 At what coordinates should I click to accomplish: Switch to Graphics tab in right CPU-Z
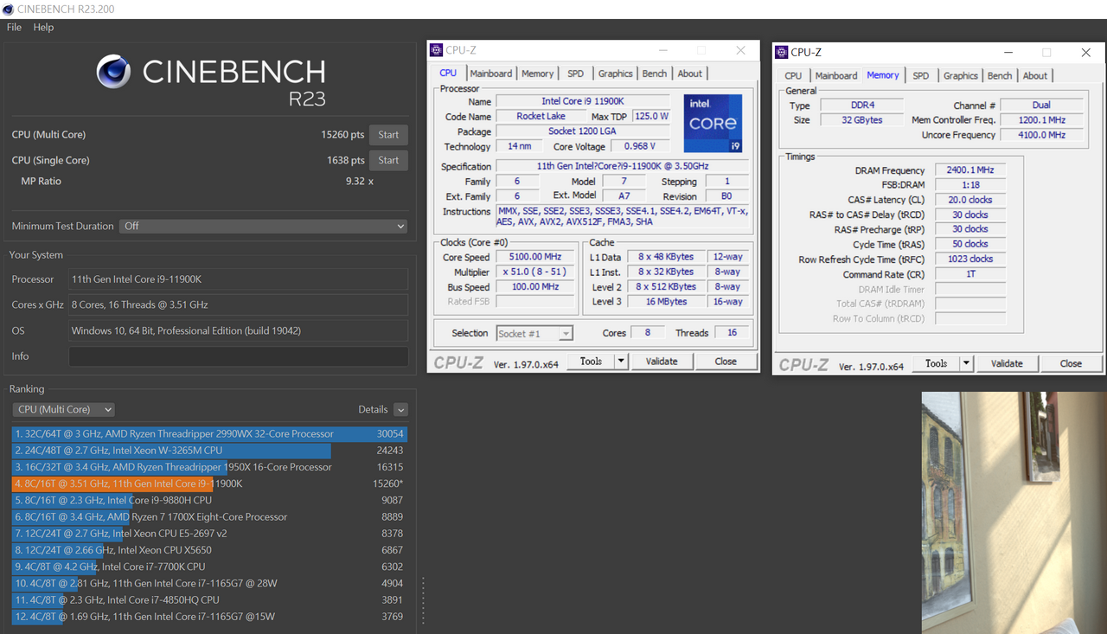(961, 76)
